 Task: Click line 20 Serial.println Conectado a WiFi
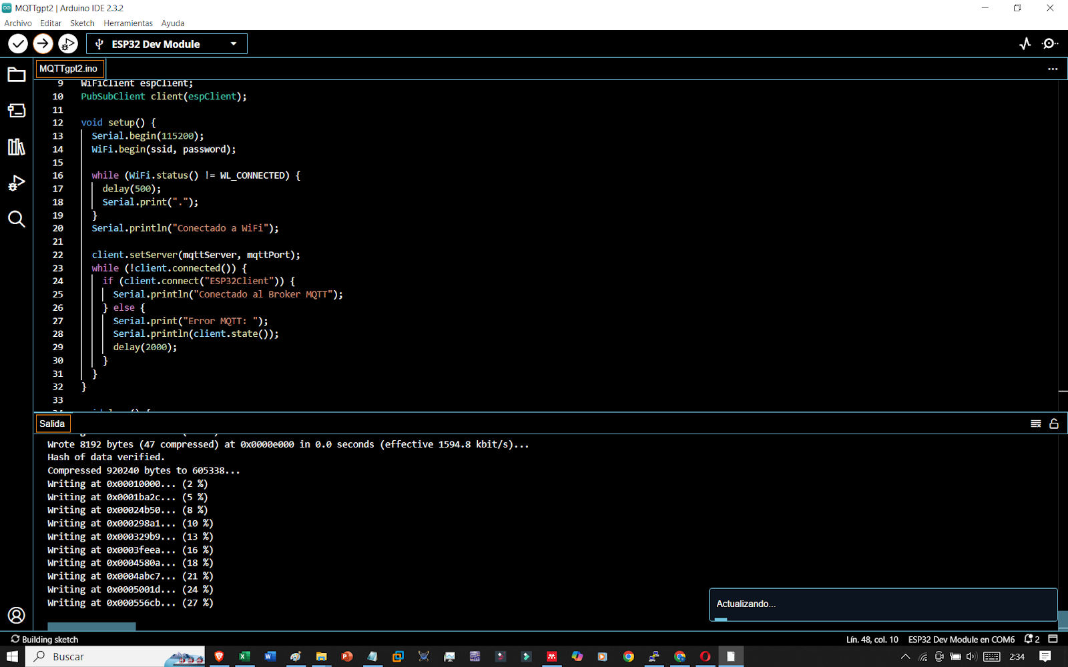186,228
